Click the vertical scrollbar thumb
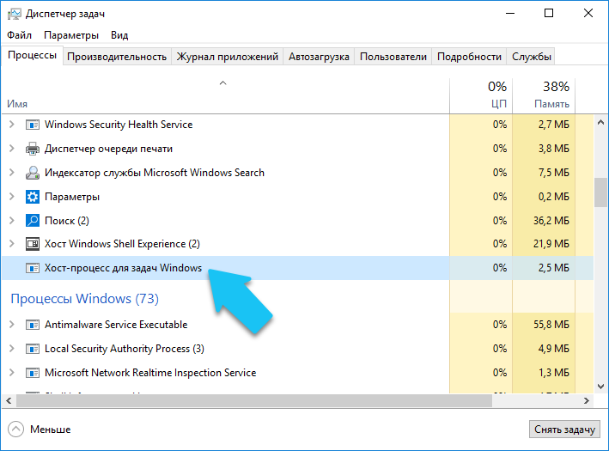 601,192
